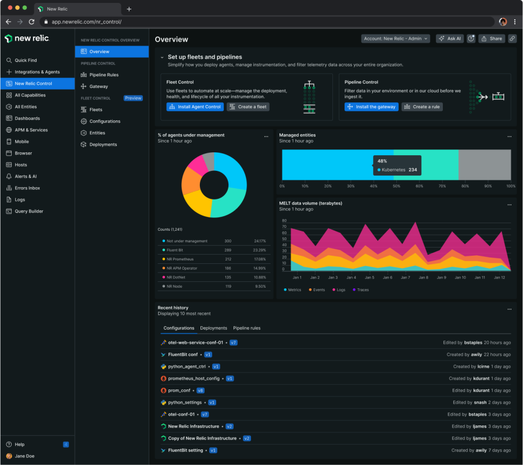Switch to the Pipeline rules tab

(246, 328)
